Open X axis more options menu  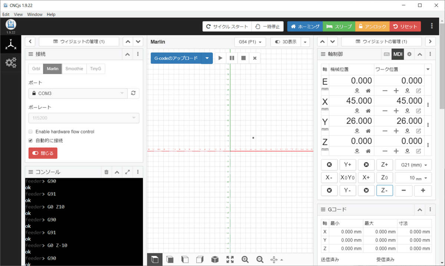(428, 105)
